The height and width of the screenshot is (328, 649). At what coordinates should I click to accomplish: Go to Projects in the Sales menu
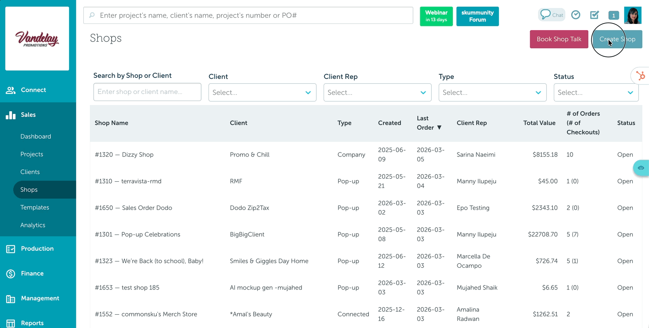(x=32, y=154)
